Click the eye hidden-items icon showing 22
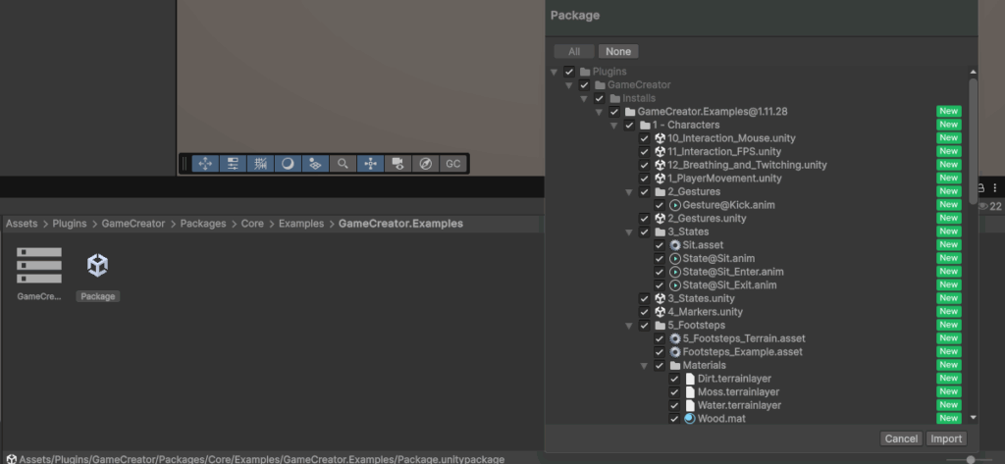The width and height of the screenshot is (1005, 464). (983, 206)
